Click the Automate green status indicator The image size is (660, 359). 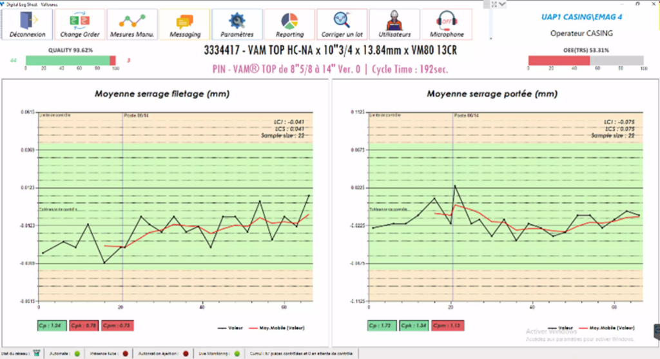click(77, 354)
